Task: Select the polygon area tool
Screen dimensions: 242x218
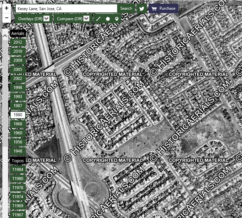Action: [x=108, y=19]
